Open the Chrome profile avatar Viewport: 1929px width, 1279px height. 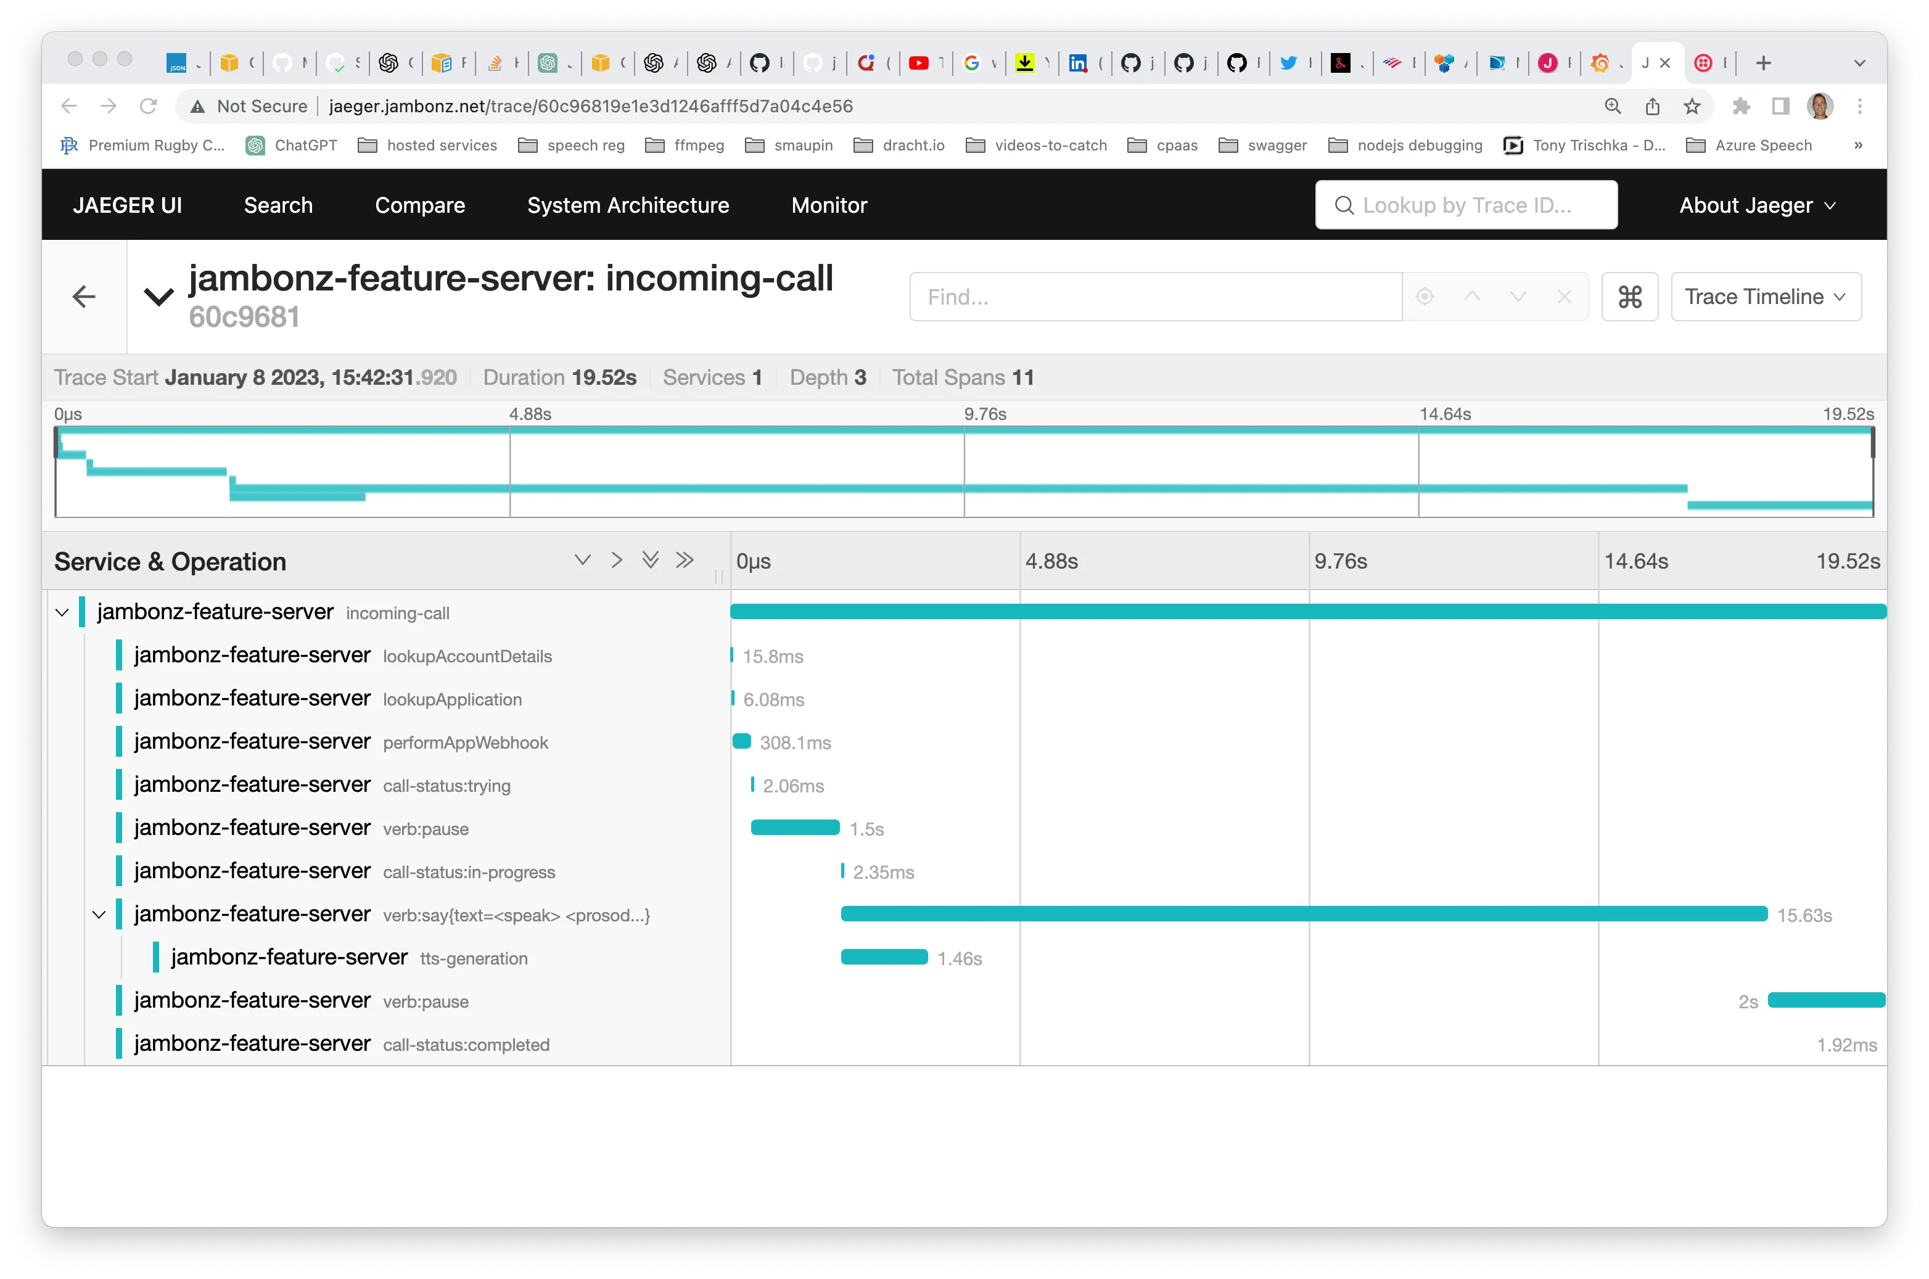[1820, 106]
